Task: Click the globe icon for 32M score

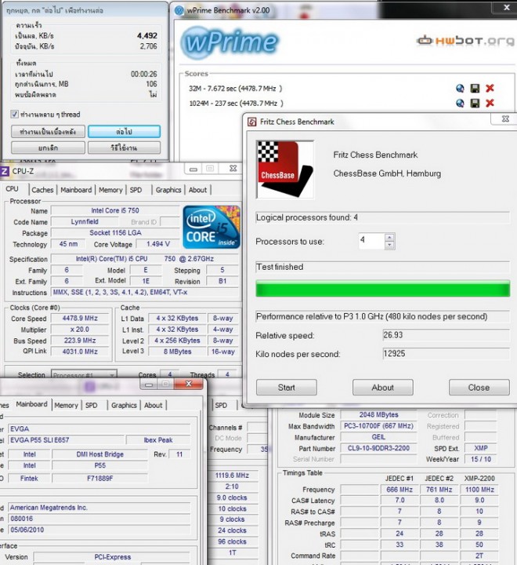Action: coord(460,88)
